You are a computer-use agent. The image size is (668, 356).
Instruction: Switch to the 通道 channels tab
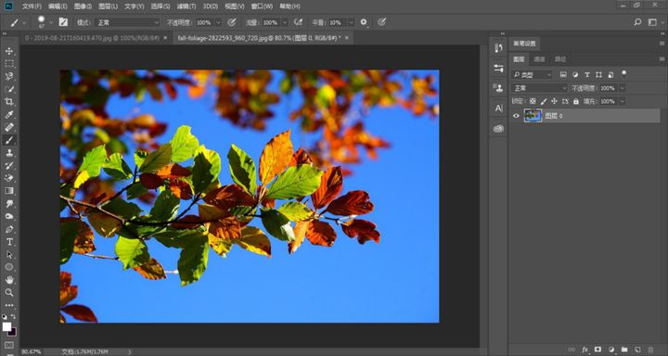(540, 59)
